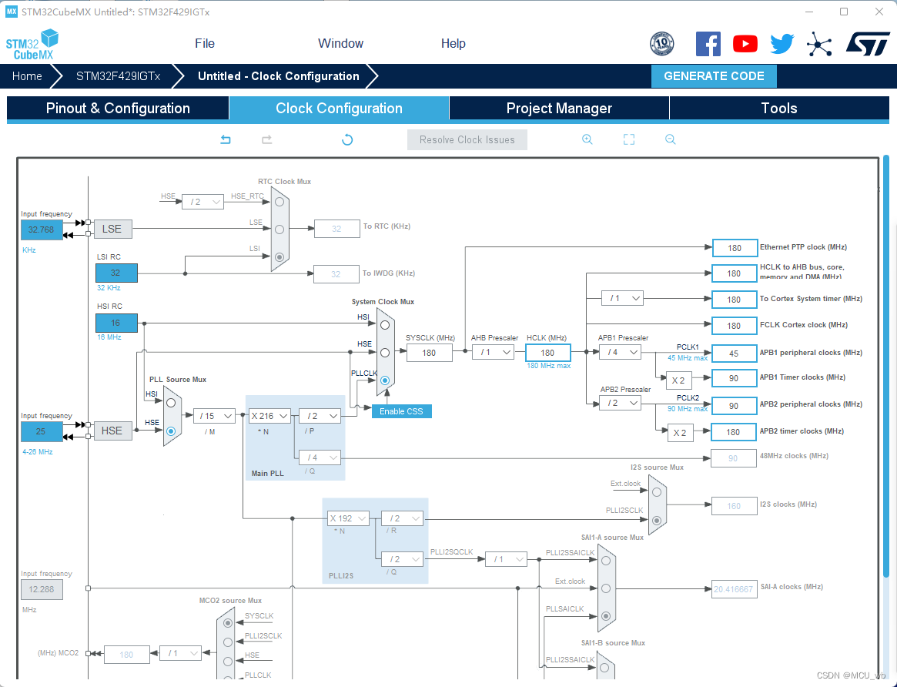Open the Window menu
Screen dimensions: 897x687
click(x=340, y=43)
